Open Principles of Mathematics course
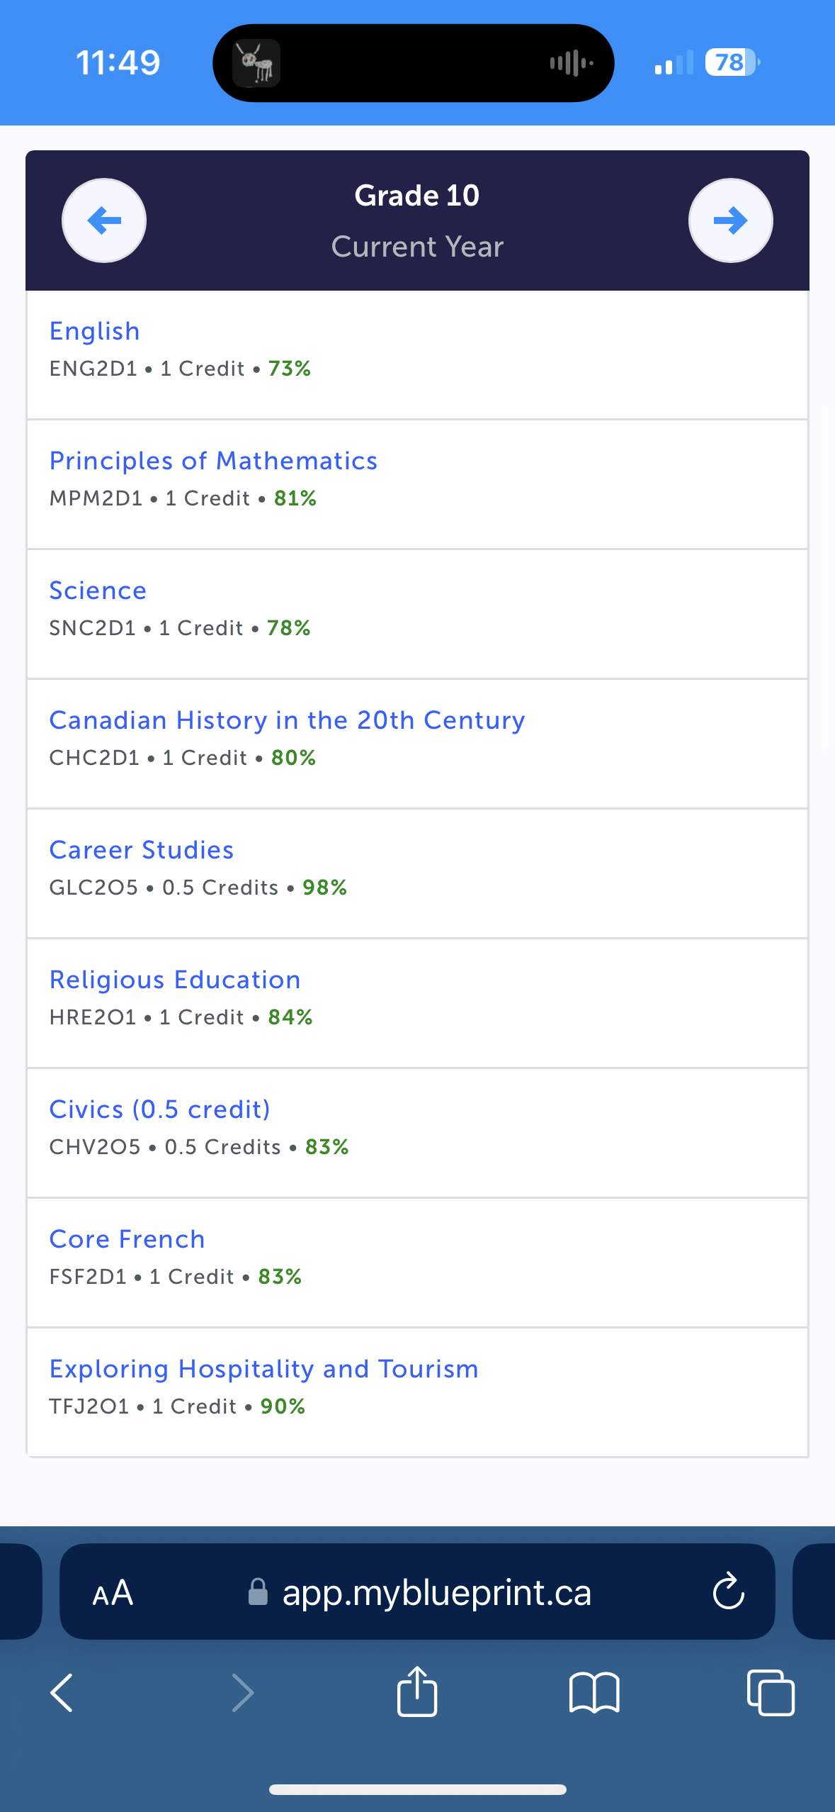This screenshot has height=1812, width=835. coord(213,461)
